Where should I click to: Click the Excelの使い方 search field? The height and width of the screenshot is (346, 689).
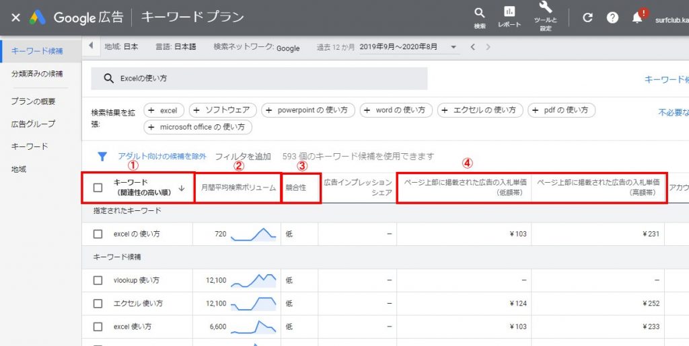pos(259,79)
